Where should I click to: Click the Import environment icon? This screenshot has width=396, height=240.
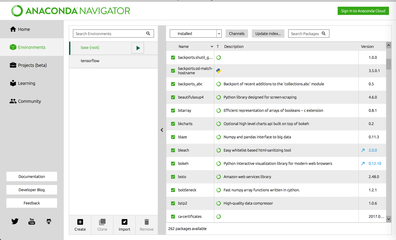pos(125,222)
